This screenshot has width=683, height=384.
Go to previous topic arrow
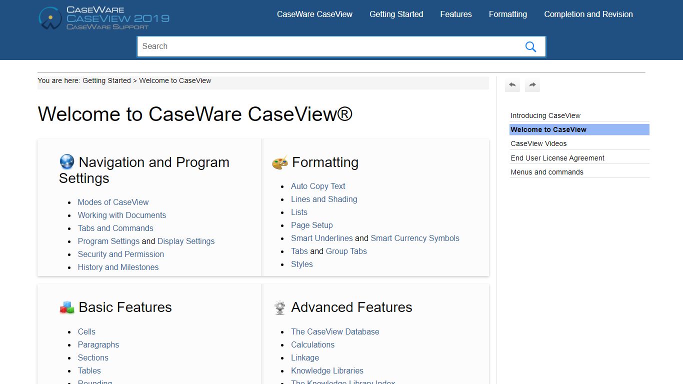tap(512, 85)
